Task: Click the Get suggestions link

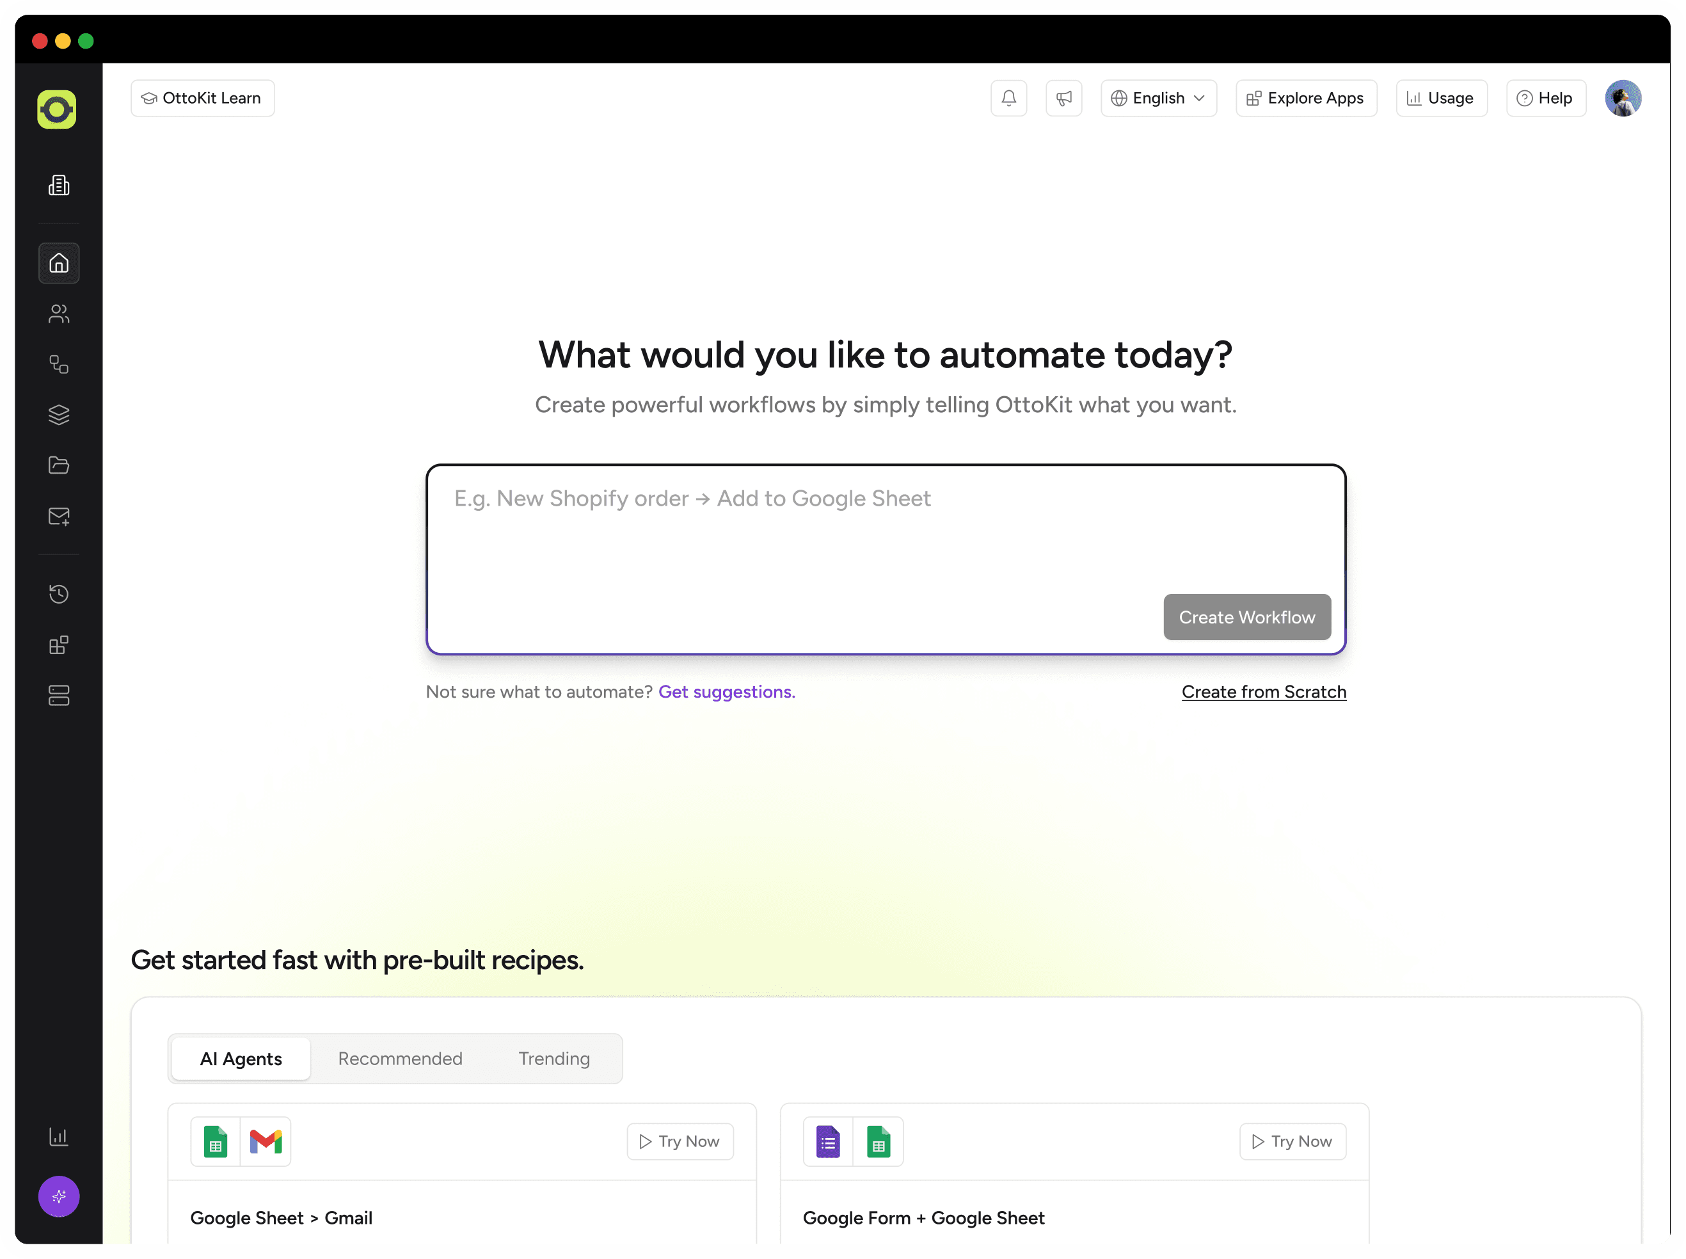Action: point(726,691)
